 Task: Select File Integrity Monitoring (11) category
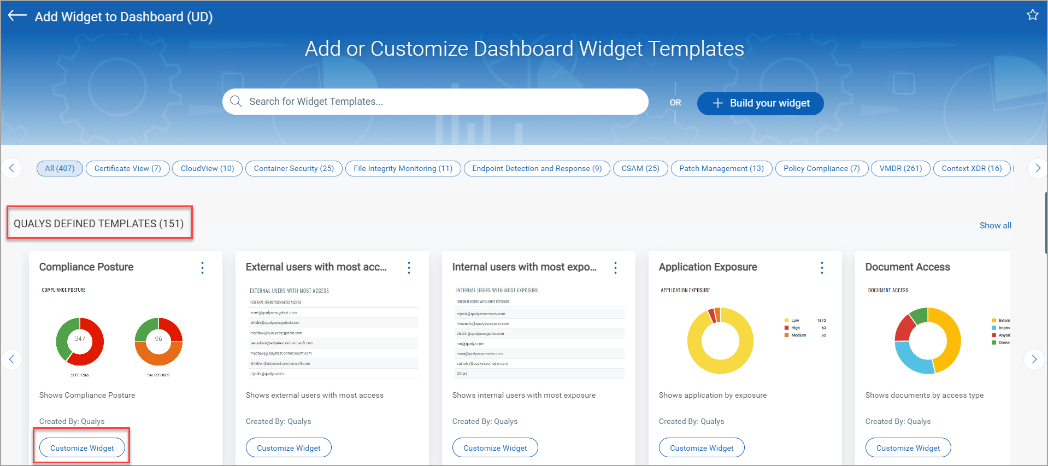403,168
